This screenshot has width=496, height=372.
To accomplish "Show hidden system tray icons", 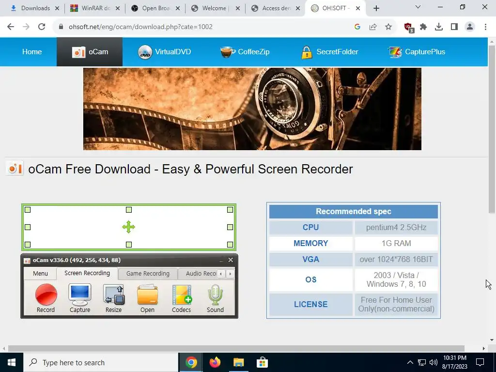I will point(410,362).
